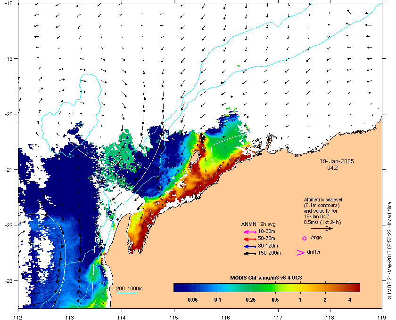Click the magenta 10-30m arrow icon
The width and height of the screenshot is (396, 320).
pos(250,232)
